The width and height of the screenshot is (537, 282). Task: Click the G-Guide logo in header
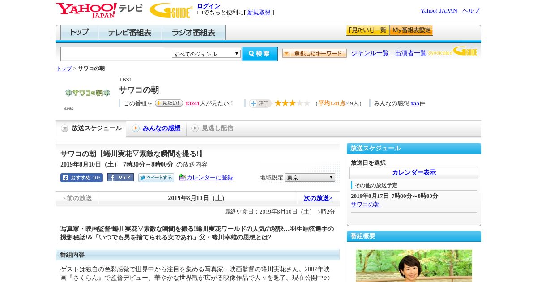pos(171,10)
